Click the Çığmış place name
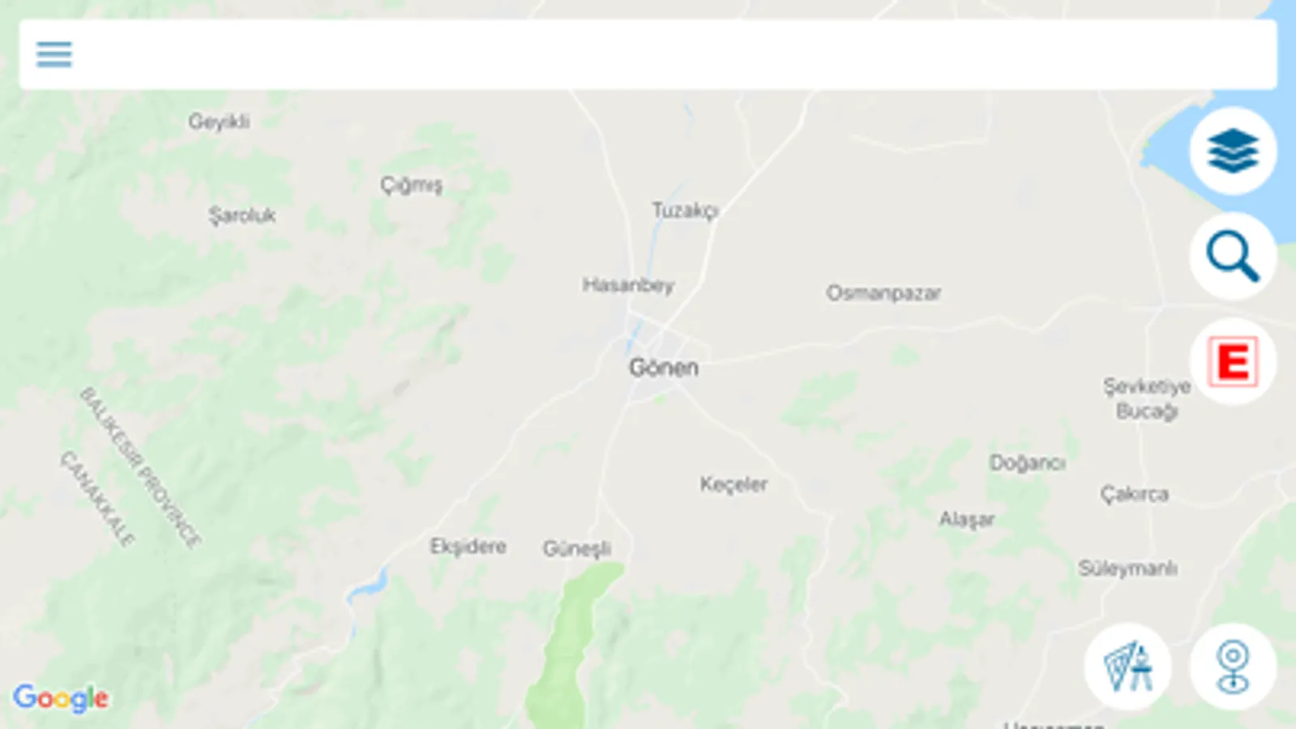Image resolution: width=1296 pixels, height=729 pixels. (412, 185)
